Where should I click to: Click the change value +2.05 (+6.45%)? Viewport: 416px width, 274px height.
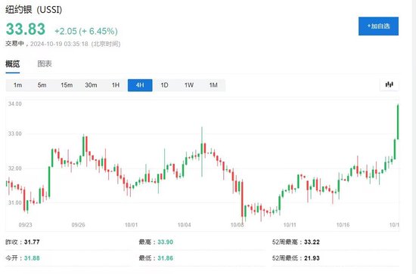(86, 31)
